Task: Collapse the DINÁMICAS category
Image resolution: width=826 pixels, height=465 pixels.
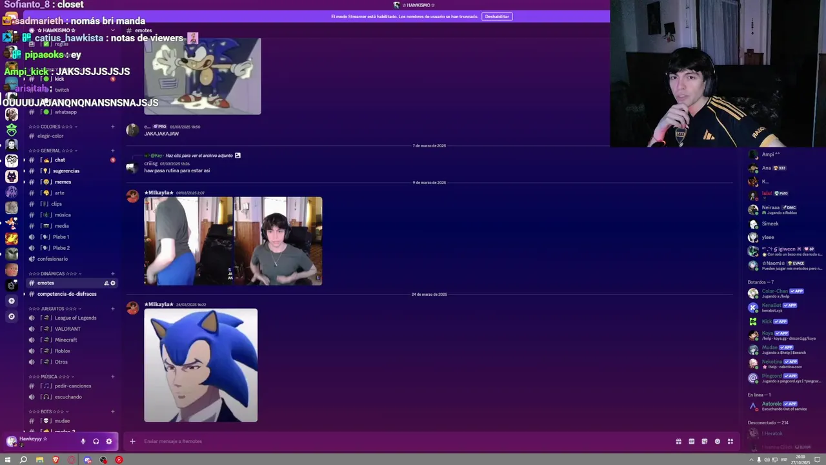Action: (x=55, y=274)
